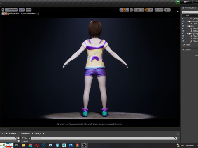Toggle visibility of the Lighting folder
Screen dimensions: 198x148
point(183,33)
